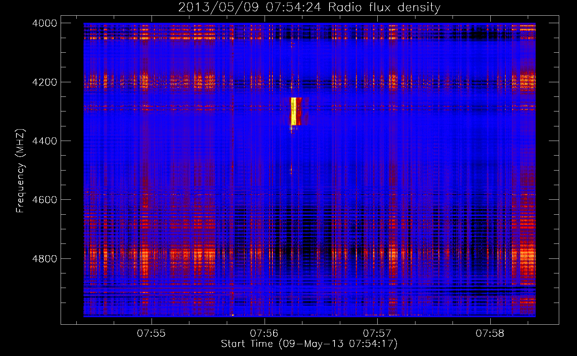Select the 4800 frequency tick label
This screenshot has height=356, width=577.
(45, 258)
